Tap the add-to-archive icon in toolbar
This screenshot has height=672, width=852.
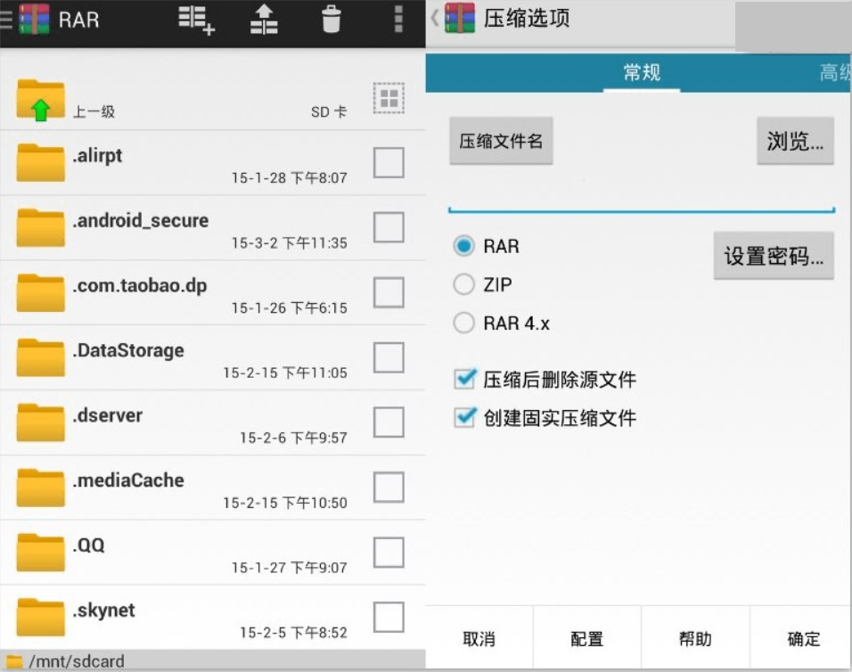coord(196,20)
